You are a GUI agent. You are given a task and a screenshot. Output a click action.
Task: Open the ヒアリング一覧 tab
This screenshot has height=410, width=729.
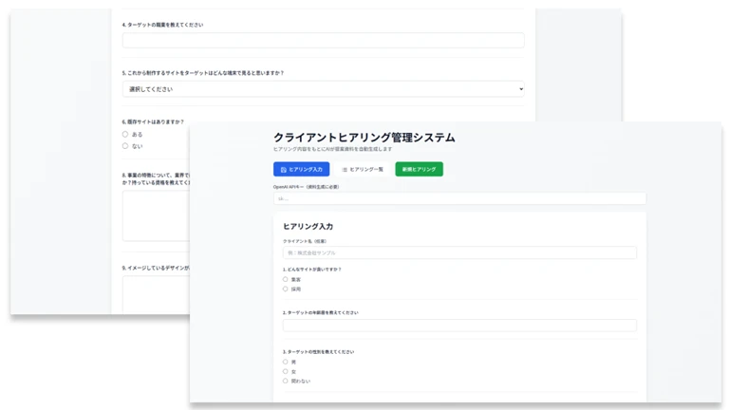tap(363, 169)
